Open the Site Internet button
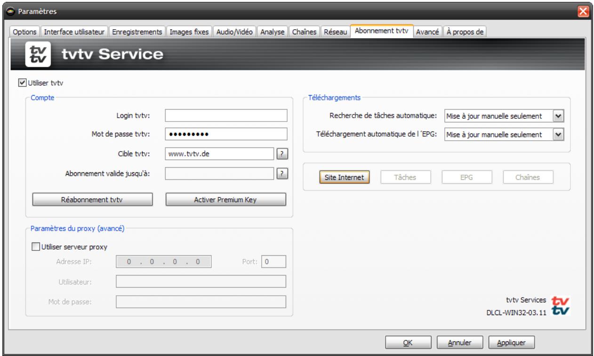Viewport: 594px width, 356px height. pos(344,177)
